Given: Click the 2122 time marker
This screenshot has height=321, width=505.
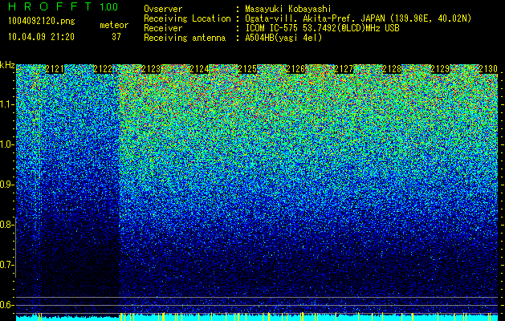Looking at the screenshot, I should 103,69.
